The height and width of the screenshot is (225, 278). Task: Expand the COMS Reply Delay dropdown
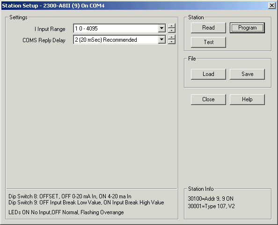point(161,39)
